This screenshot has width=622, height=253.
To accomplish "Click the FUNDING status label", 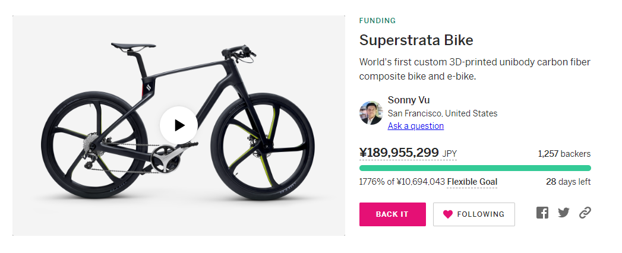I will point(377,20).
